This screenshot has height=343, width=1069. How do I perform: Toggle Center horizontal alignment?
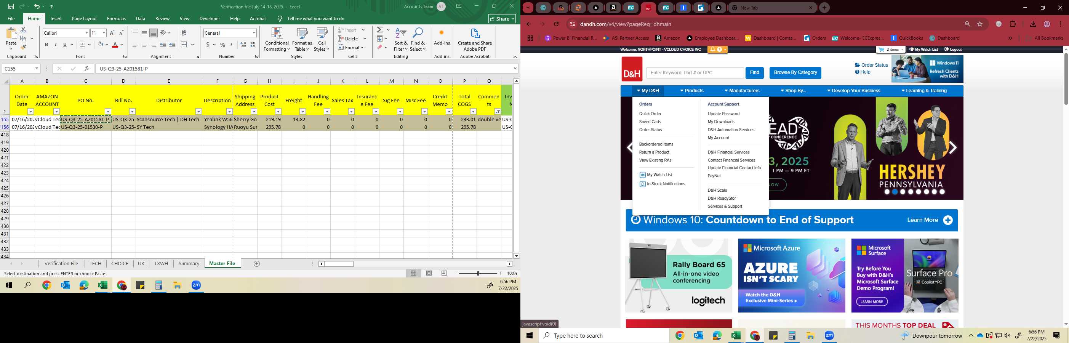(x=144, y=45)
